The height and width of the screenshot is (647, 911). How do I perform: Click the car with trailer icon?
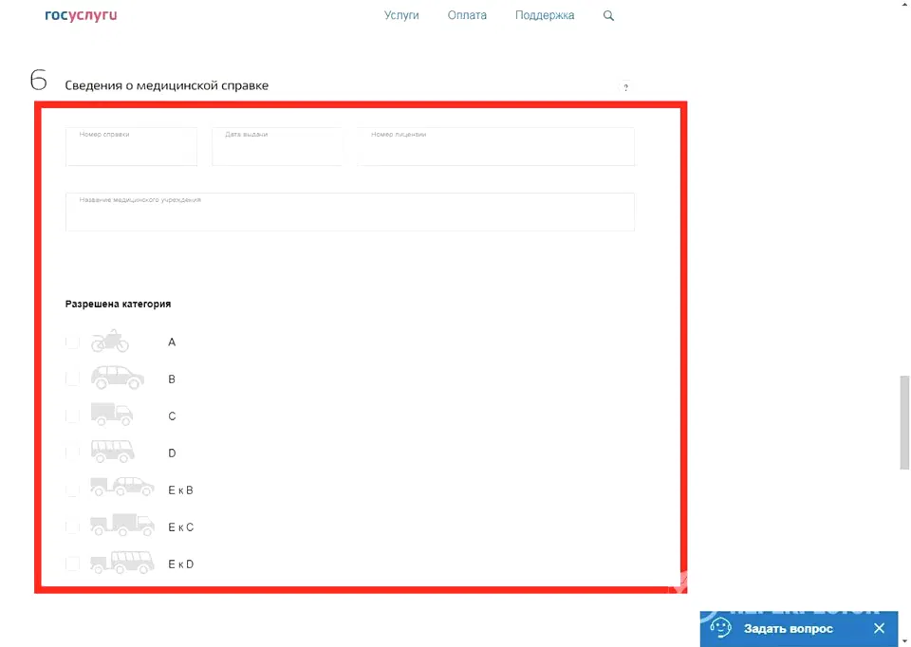[x=121, y=489]
